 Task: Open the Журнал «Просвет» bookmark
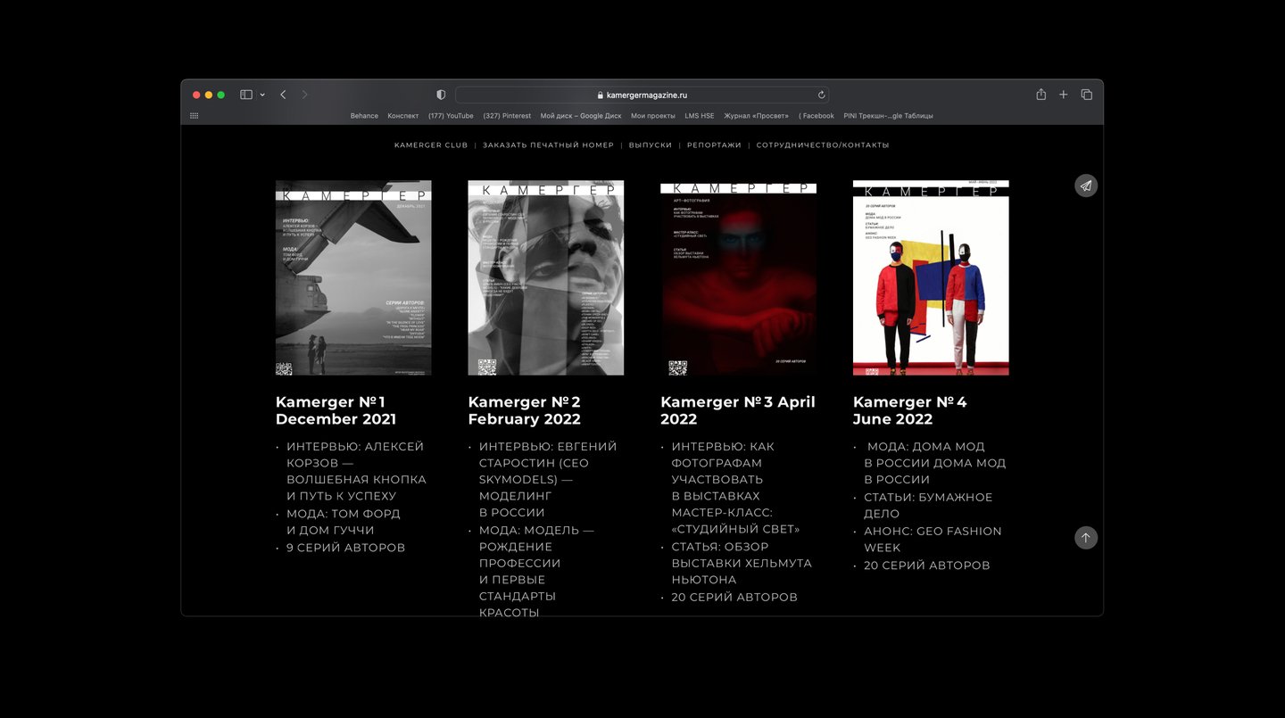coord(757,116)
